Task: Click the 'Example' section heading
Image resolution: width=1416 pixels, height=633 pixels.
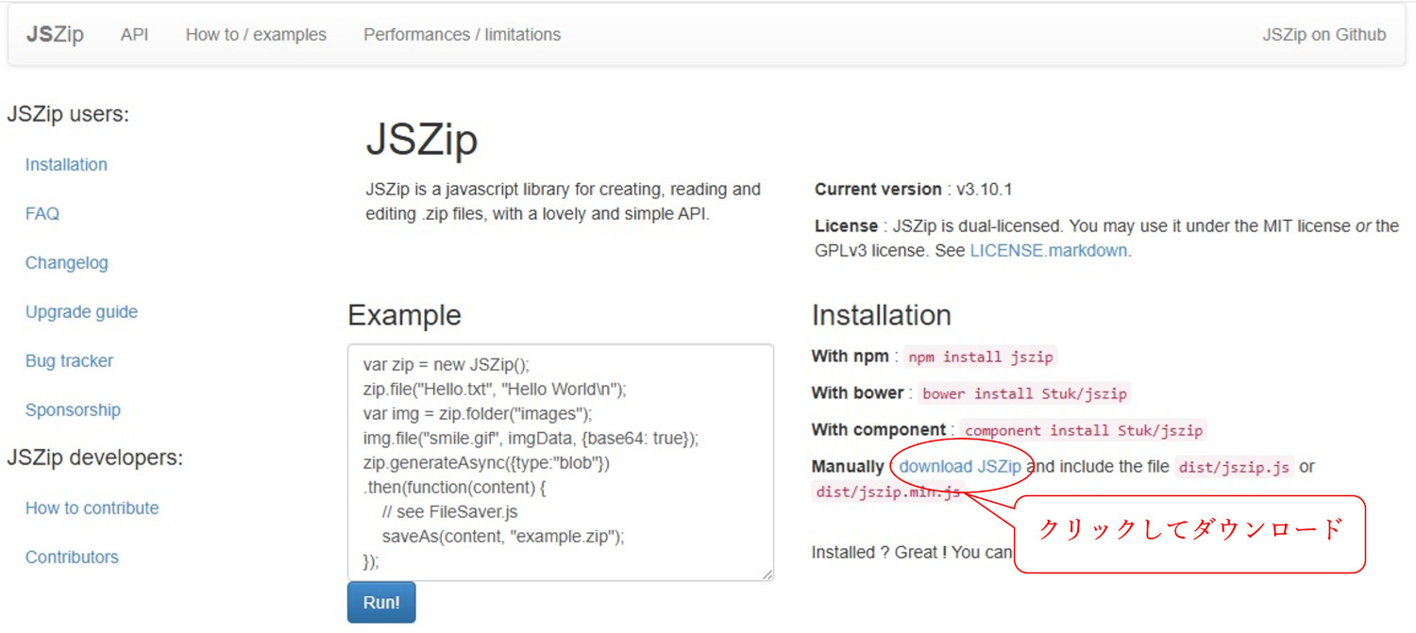Action: click(404, 315)
